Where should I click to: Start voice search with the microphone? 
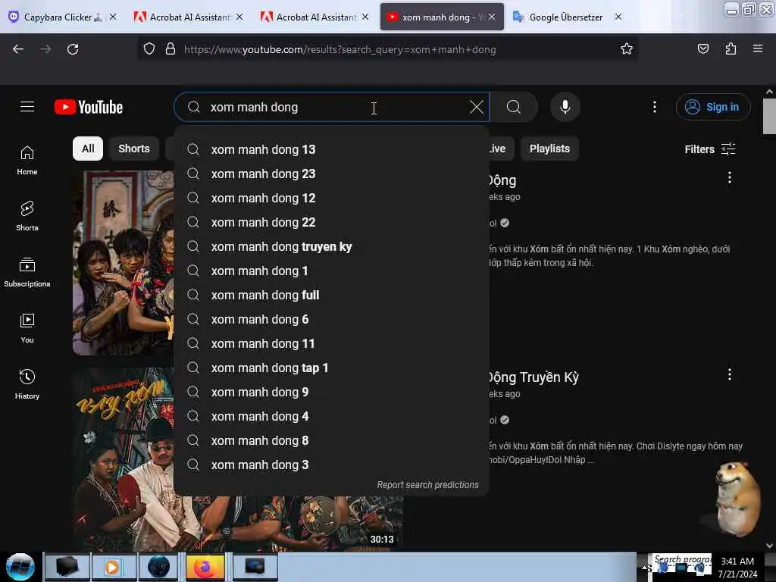pos(565,107)
